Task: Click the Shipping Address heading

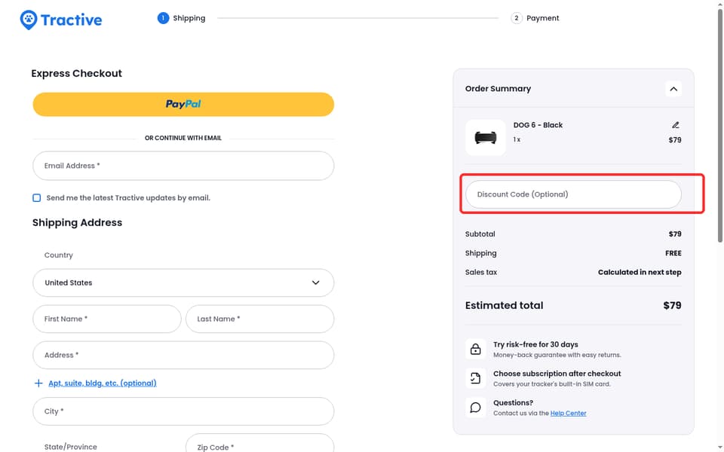Action: click(x=77, y=222)
